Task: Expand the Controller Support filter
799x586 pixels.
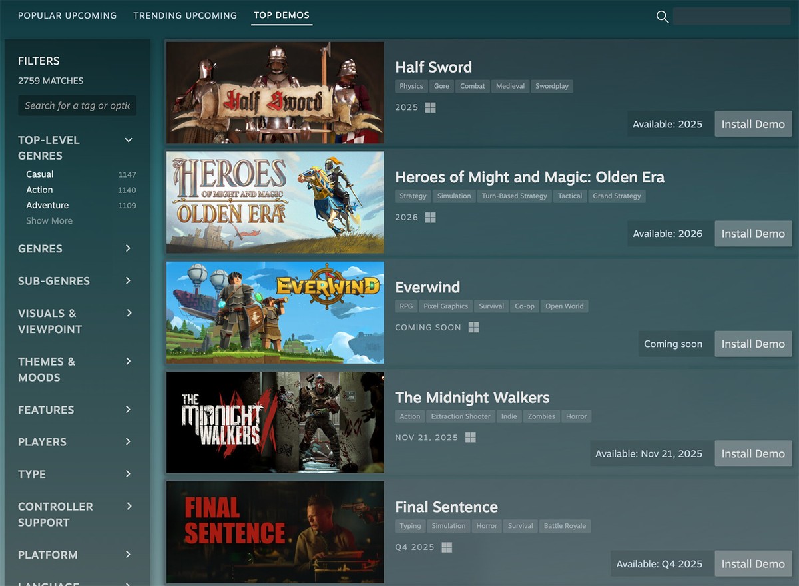Action: coord(128,506)
